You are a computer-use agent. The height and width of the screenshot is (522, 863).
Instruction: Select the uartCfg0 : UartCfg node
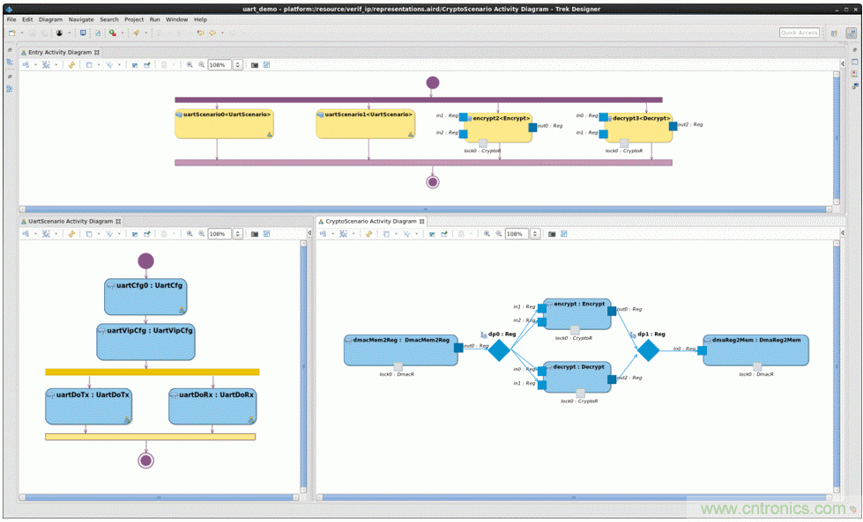(145, 297)
